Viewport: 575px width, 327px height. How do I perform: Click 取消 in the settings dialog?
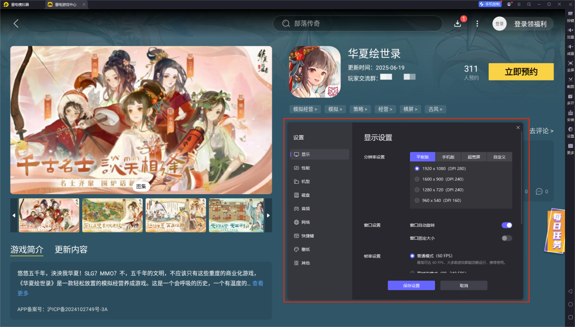(x=464, y=286)
